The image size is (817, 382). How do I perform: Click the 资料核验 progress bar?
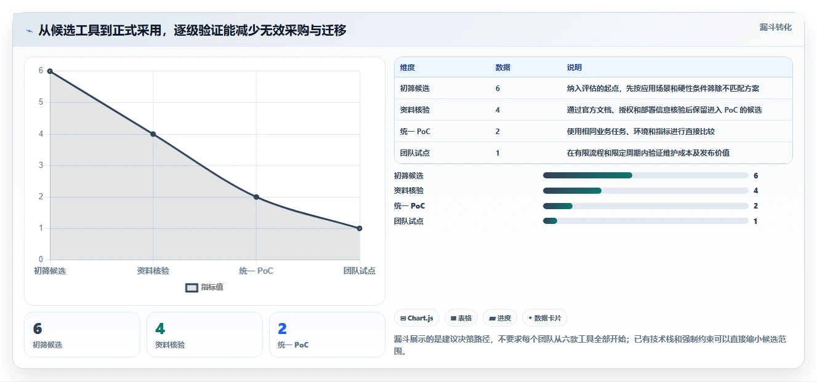tap(646, 191)
